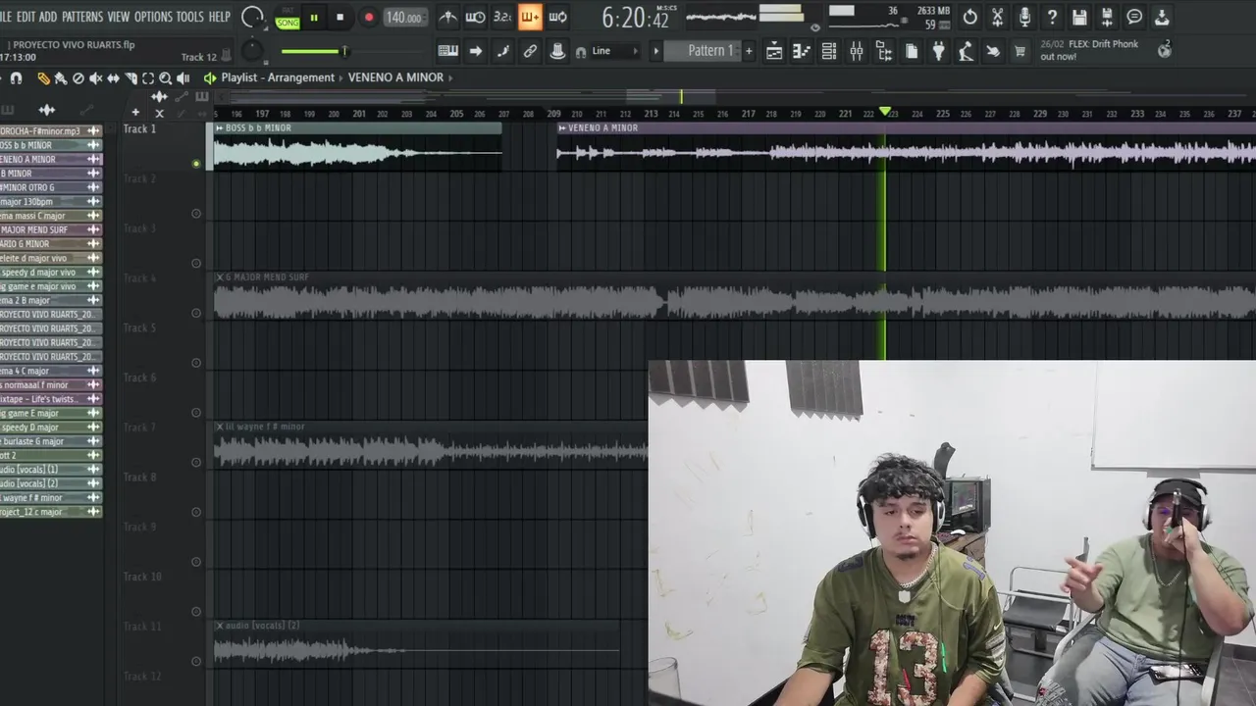Toggle note/clip grouping link icon
Image resolution: width=1256 pixels, height=706 pixels.
click(x=530, y=51)
